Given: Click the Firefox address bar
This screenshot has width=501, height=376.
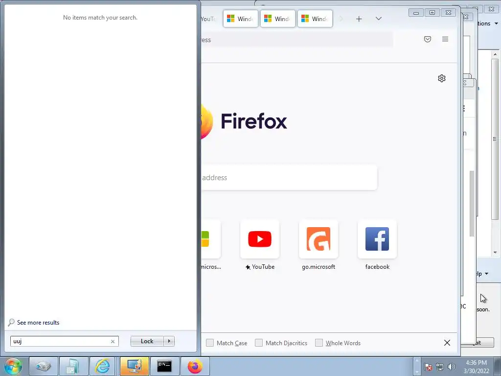Looking at the screenshot, I should point(297,40).
